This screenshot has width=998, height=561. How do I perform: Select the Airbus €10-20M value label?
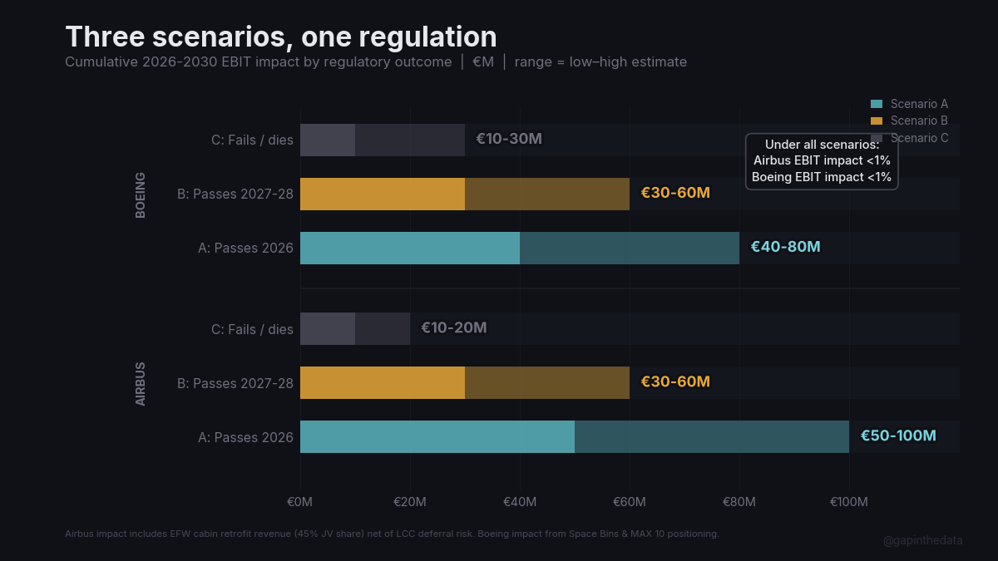pyautogui.click(x=454, y=328)
